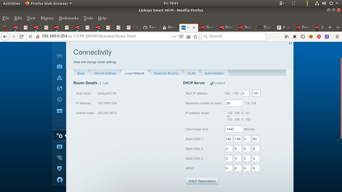This screenshot has width=342, height=192.
Task: Click the Static DNS 2 first octet field
Action: pos(229,149)
